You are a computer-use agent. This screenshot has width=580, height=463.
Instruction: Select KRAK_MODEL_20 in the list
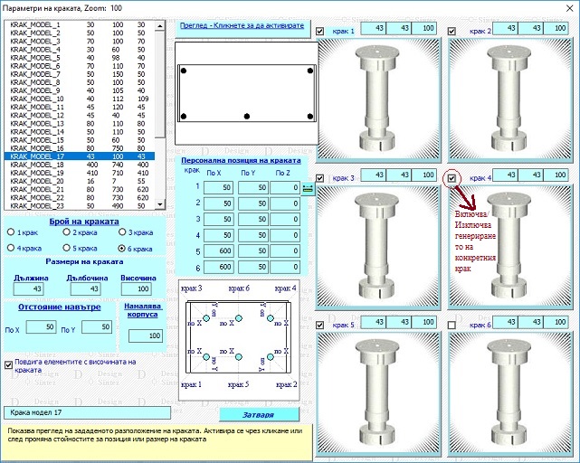point(79,181)
